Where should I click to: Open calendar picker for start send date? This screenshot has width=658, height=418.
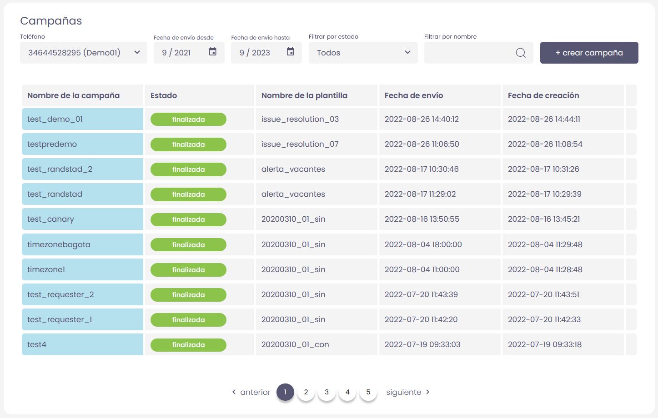coord(212,52)
